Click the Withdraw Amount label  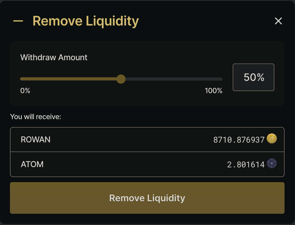point(54,57)
